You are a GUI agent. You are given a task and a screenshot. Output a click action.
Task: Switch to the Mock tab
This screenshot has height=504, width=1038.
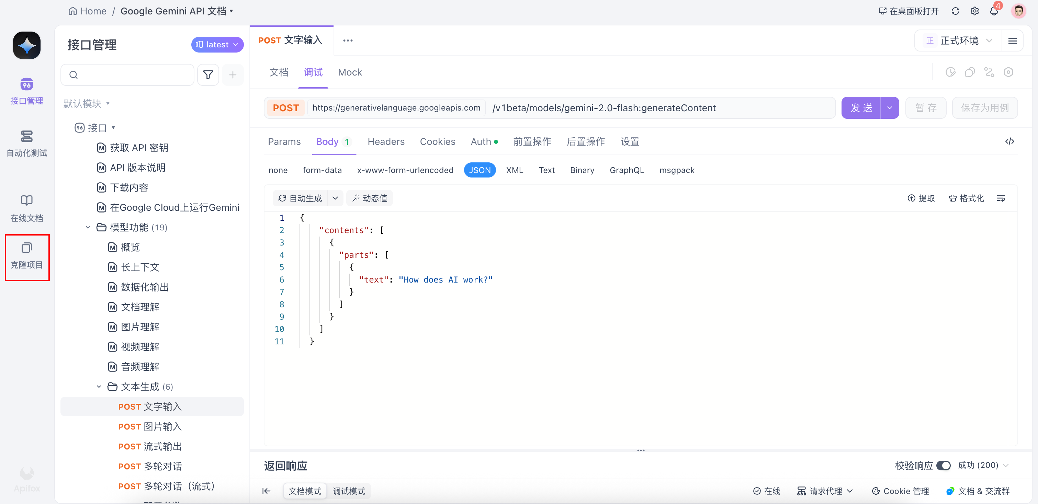pos(350,72)
